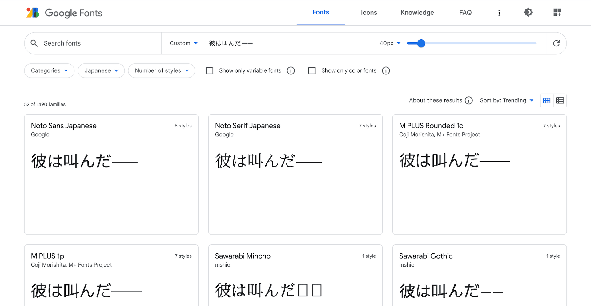Click '7 styles' on M PLUS 1p card
Image resolution: width=591 pixels, height=306 pixels.
(x=183, y=256)
